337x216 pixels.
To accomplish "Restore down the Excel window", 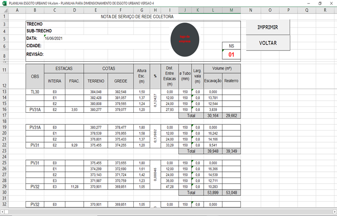I will pyautogui.click(x=320, y=3).
